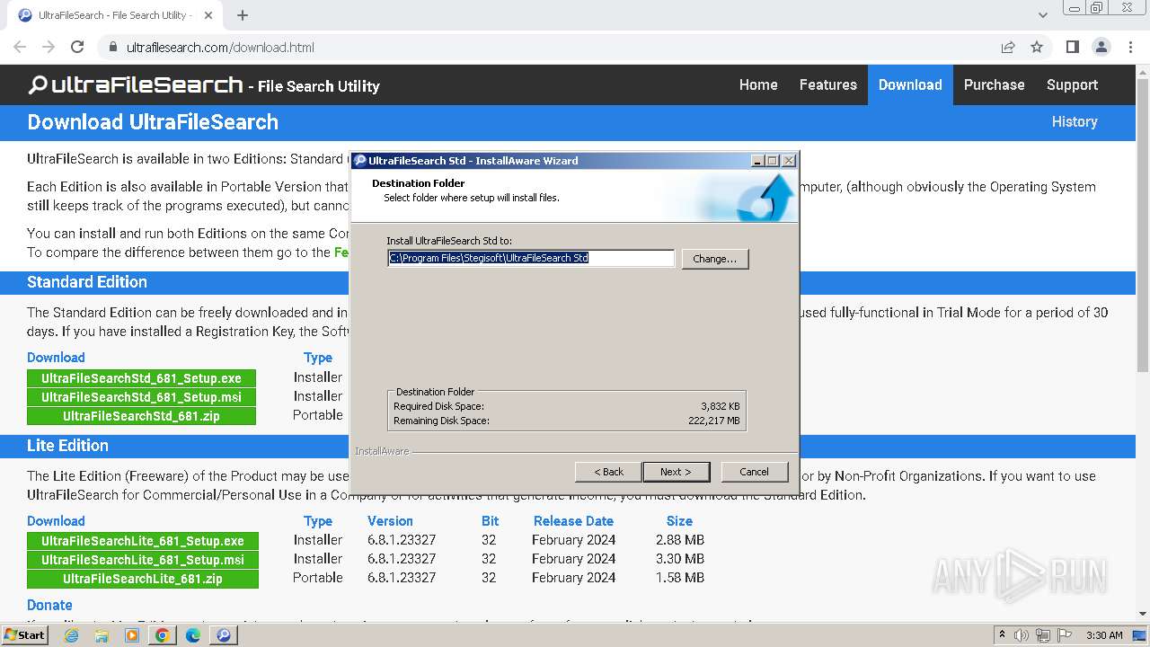Viewport: 1150px width, 647px height.
Task: Download UltraFileSearchLite_681_Setup.msi
Action: point(143,560)
